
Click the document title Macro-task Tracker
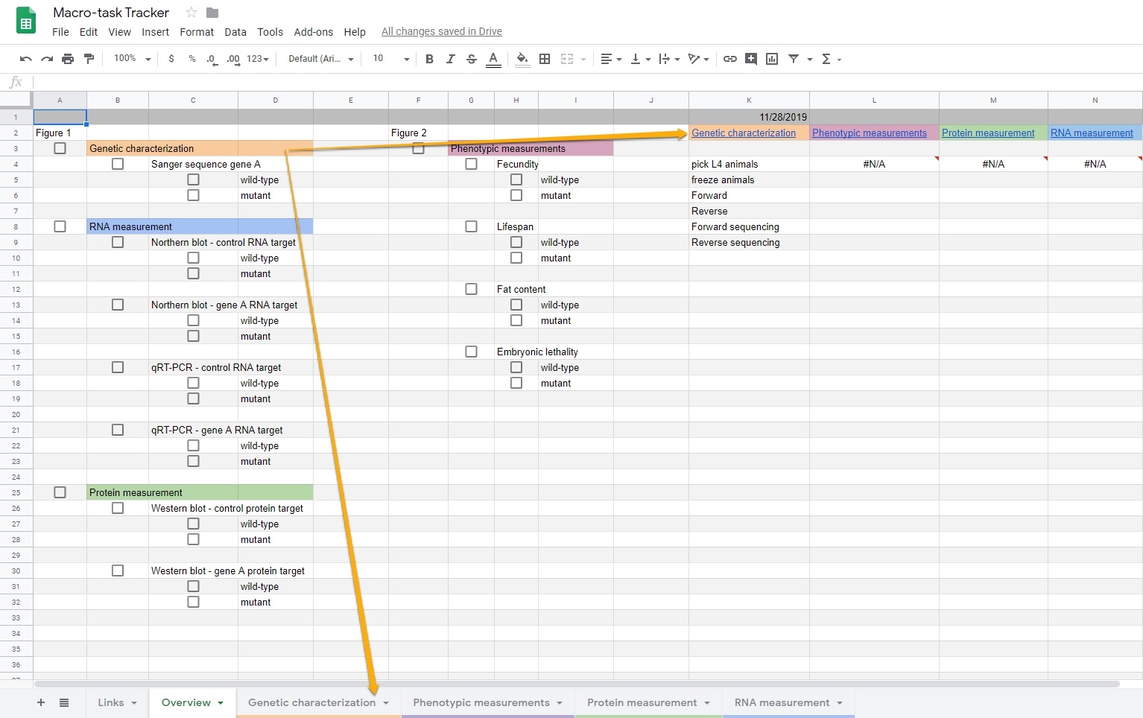tap(111, 13)
